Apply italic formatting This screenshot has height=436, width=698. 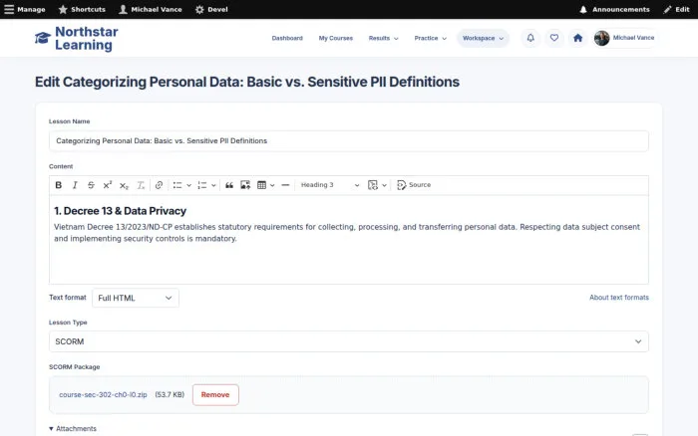pos(75,185)
